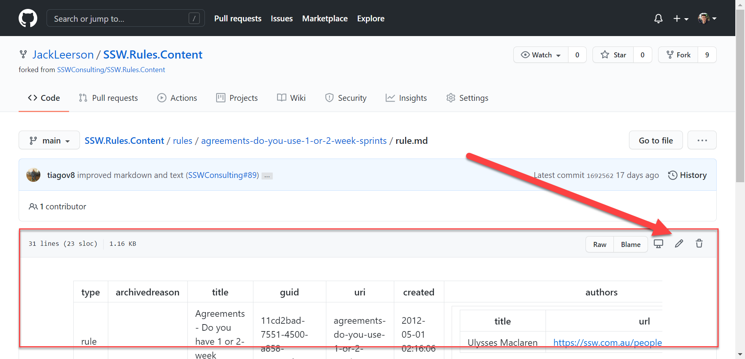This screenshot has height=359, width=745.
Task: Click the Go to file button
Action: (656, 140)
